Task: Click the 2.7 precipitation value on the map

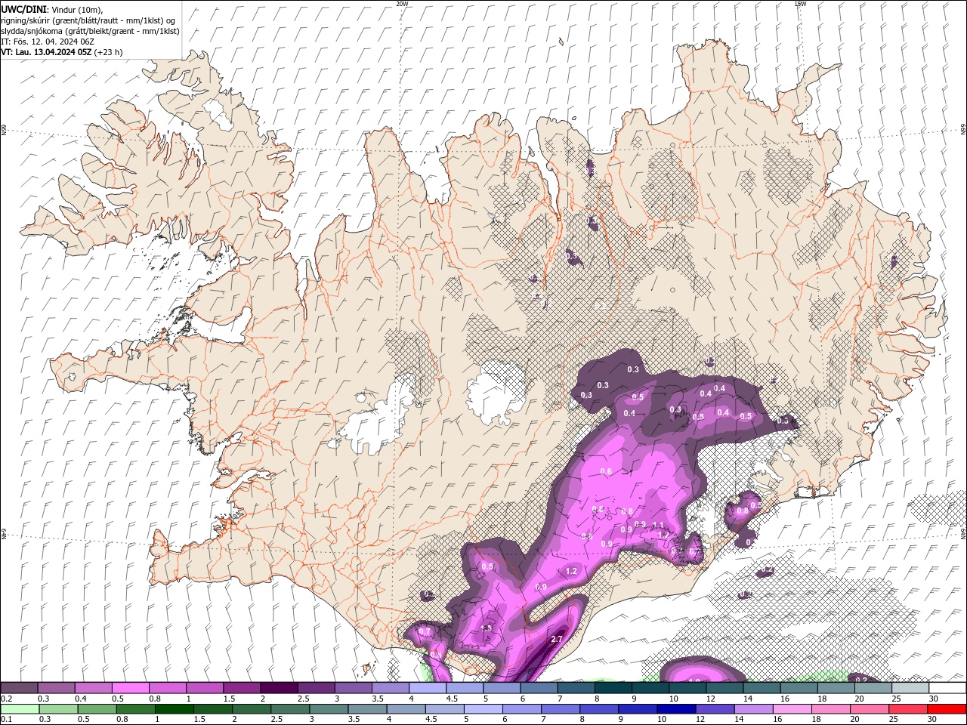Action: point(557,639)
